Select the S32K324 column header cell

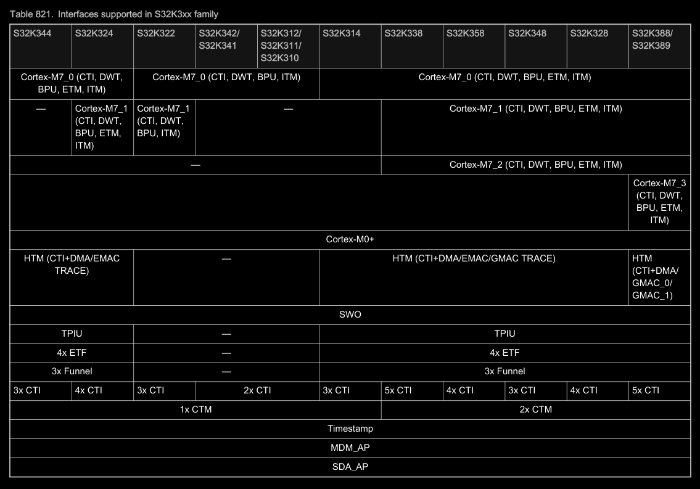click(x=94, y=34)
